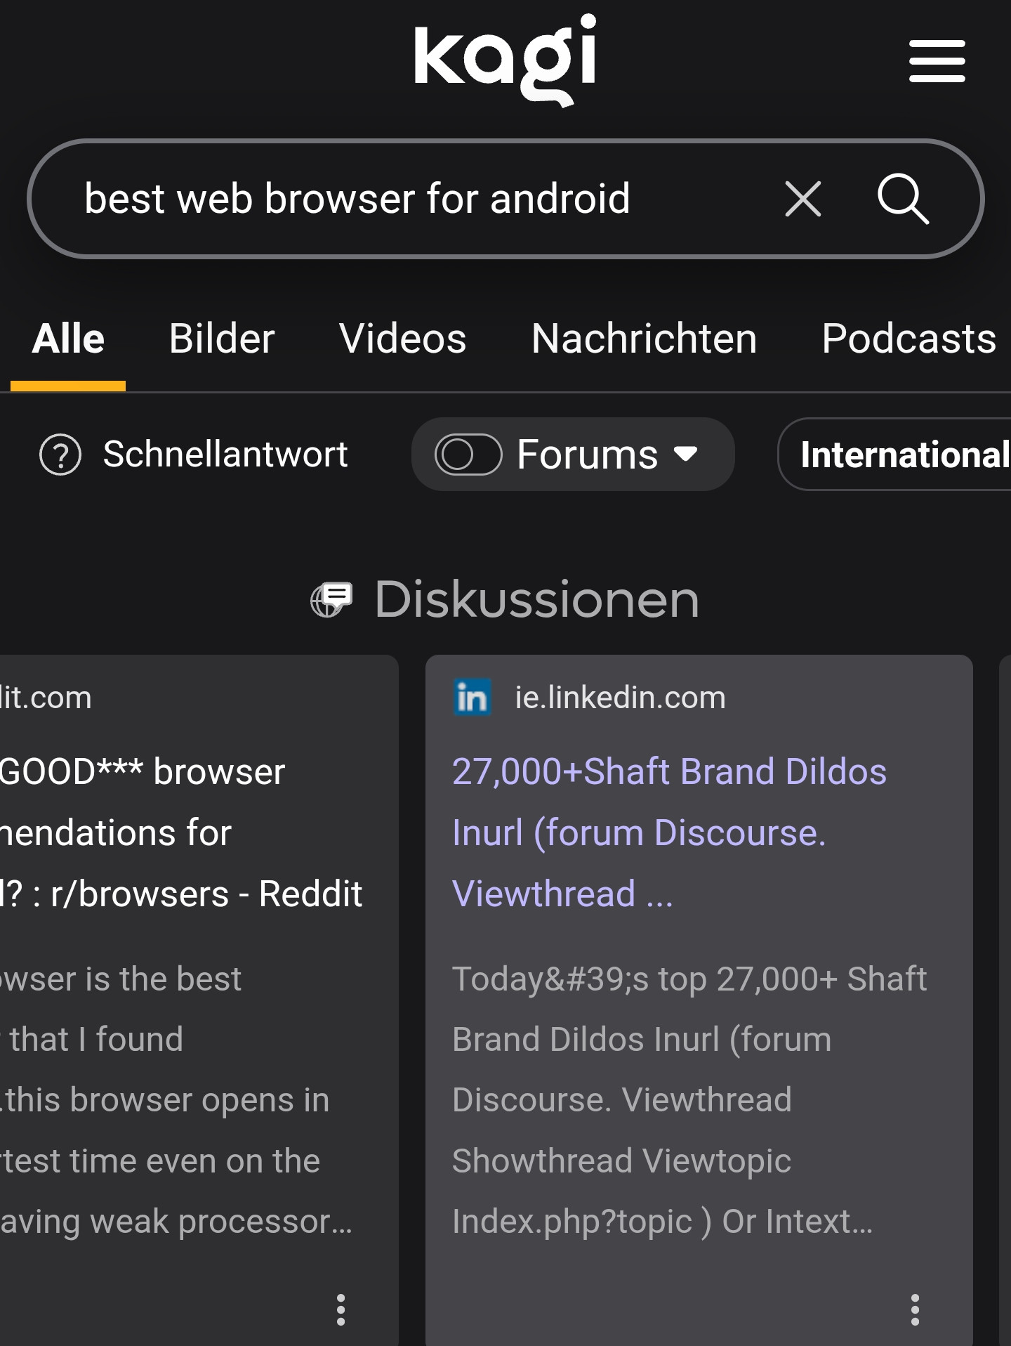
Task: Click the Schnellantwort question mark icon
Action: (60, 455)
